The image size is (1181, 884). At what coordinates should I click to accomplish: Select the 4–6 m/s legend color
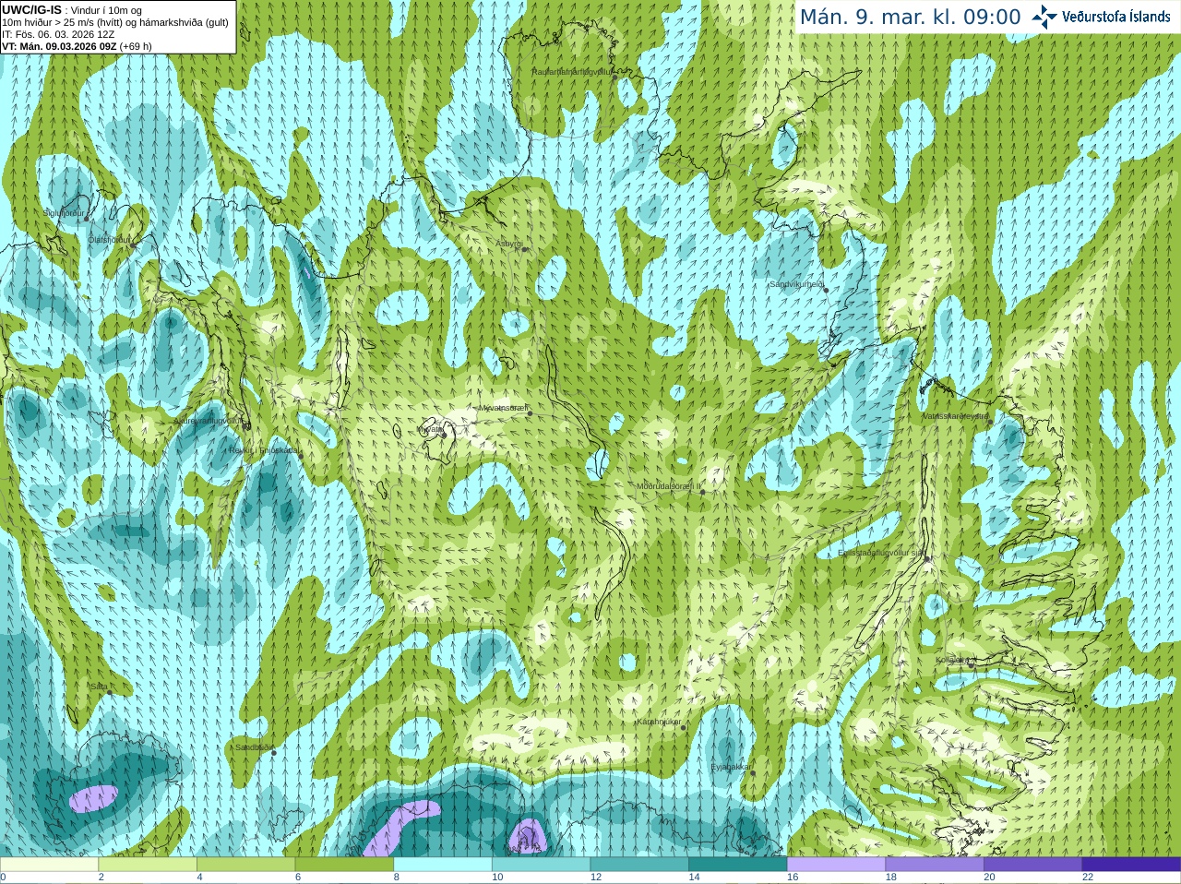click(x=245, y=865)
